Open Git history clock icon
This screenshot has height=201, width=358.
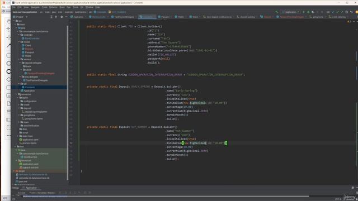click(x=347, y=12)
